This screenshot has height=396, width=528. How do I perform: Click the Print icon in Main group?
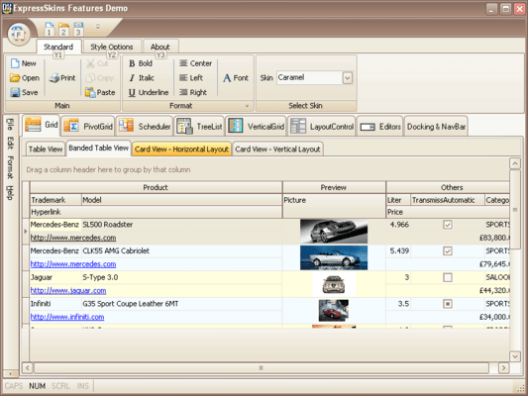coord(53,78)
